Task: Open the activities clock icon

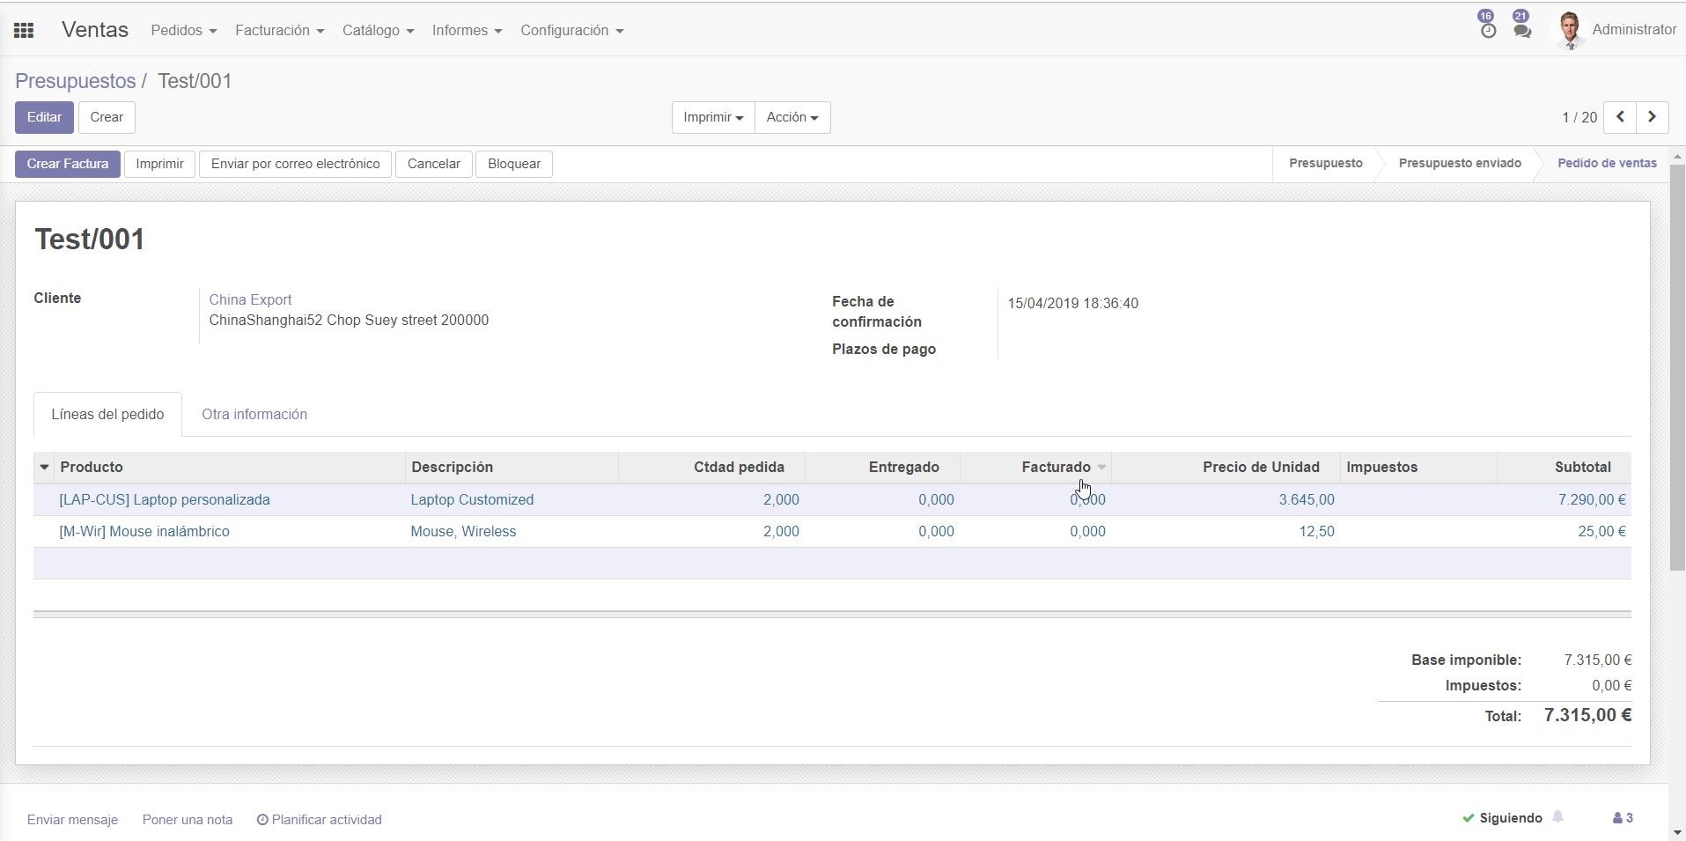Action: click(1487, 30)
